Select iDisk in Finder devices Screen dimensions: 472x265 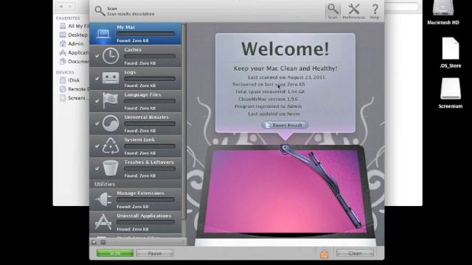(70, 80)
